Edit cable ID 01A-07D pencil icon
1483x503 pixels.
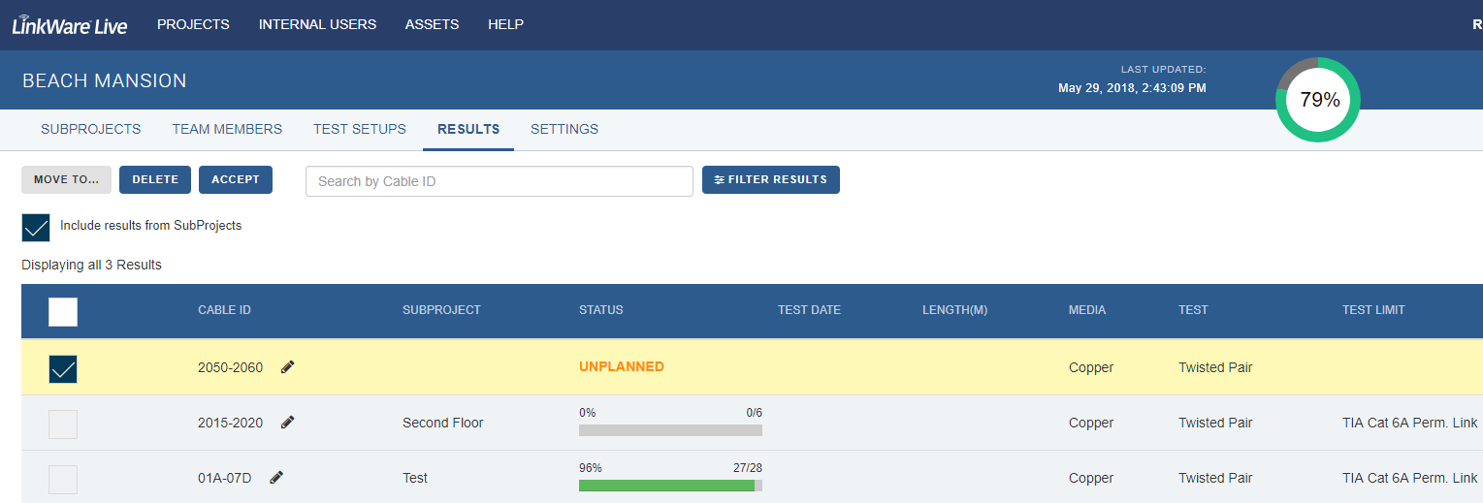pyautogui.click(x=276, y=477)
